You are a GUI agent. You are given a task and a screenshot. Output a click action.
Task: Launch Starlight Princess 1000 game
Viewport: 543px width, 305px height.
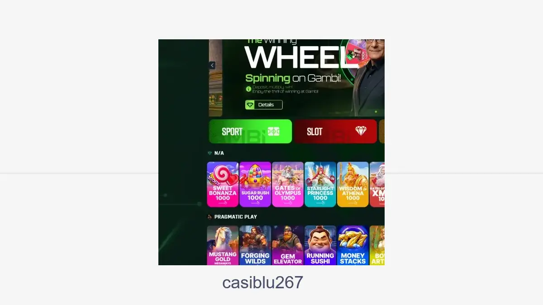(320, 184)
